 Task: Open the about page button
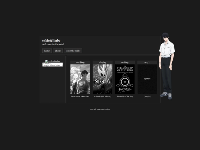coord(58,51)
